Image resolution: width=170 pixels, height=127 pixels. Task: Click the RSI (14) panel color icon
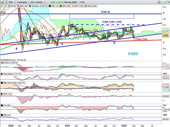click(x=2, y=115)
